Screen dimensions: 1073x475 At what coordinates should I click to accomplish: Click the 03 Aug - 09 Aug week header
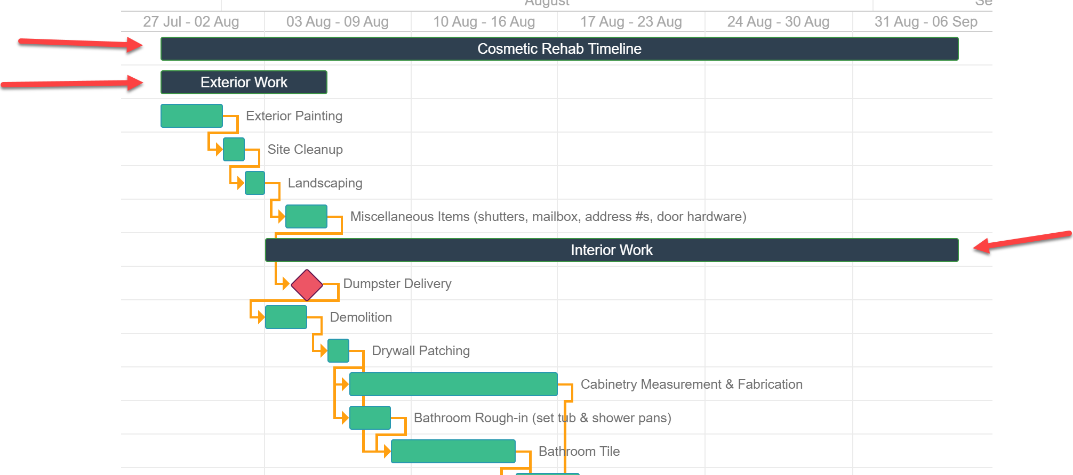coord(337,22)
